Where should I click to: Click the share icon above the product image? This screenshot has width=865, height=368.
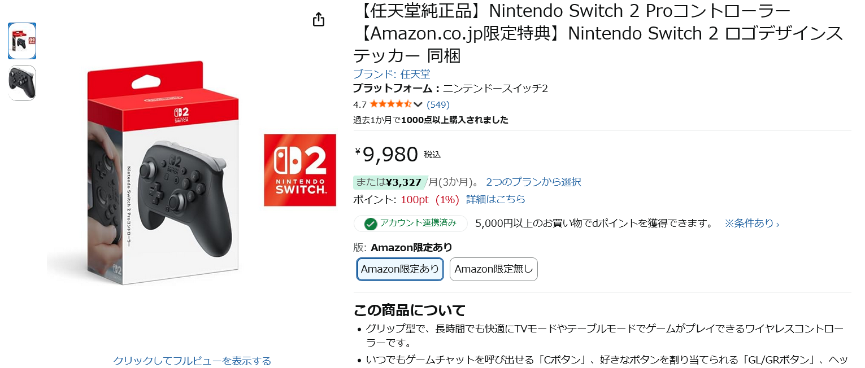pos(319,19)
